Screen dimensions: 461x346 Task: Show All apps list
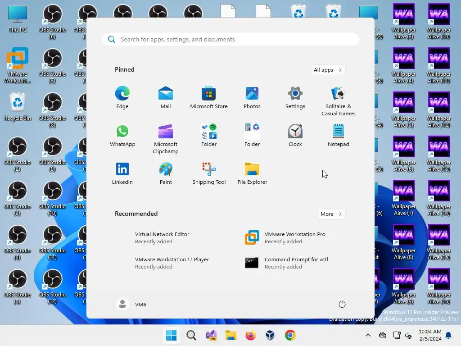coord(328,70)
